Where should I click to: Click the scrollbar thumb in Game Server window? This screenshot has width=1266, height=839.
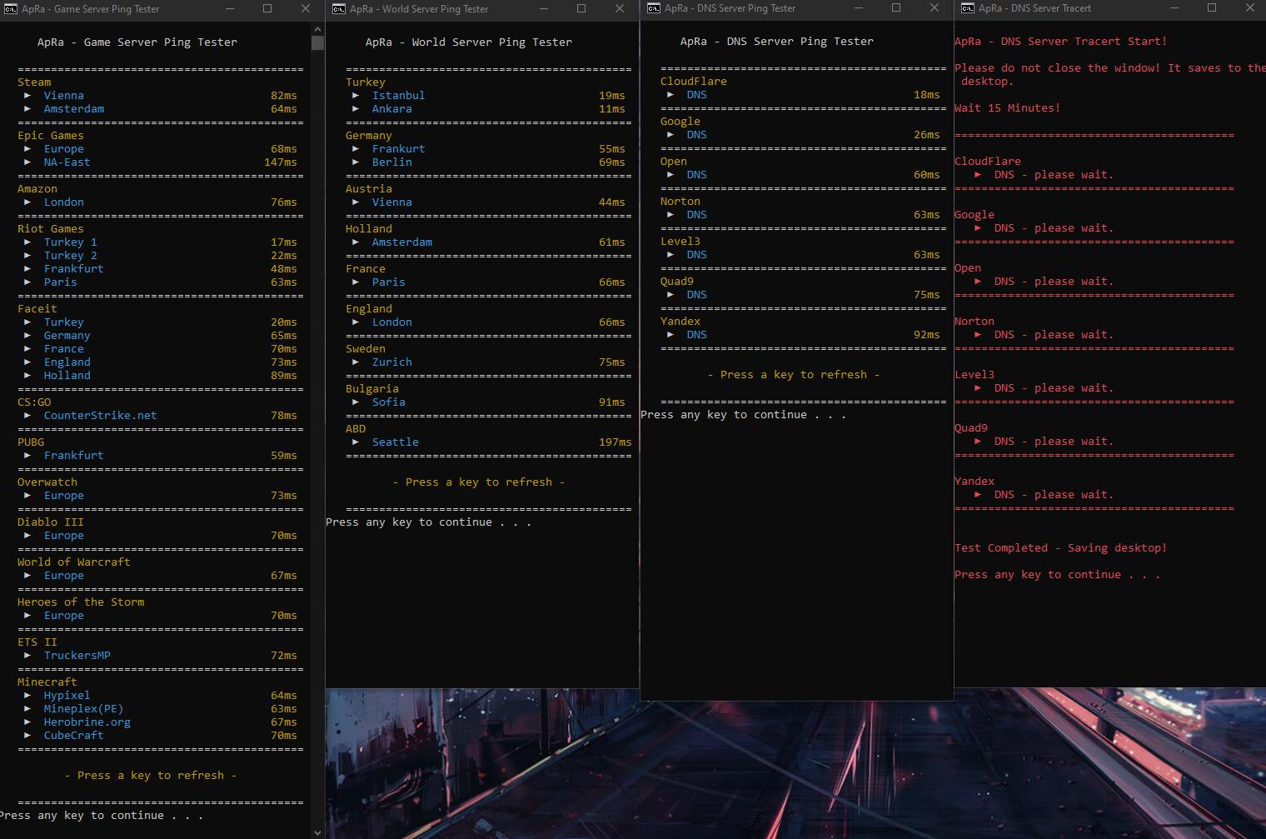point(317,42)
